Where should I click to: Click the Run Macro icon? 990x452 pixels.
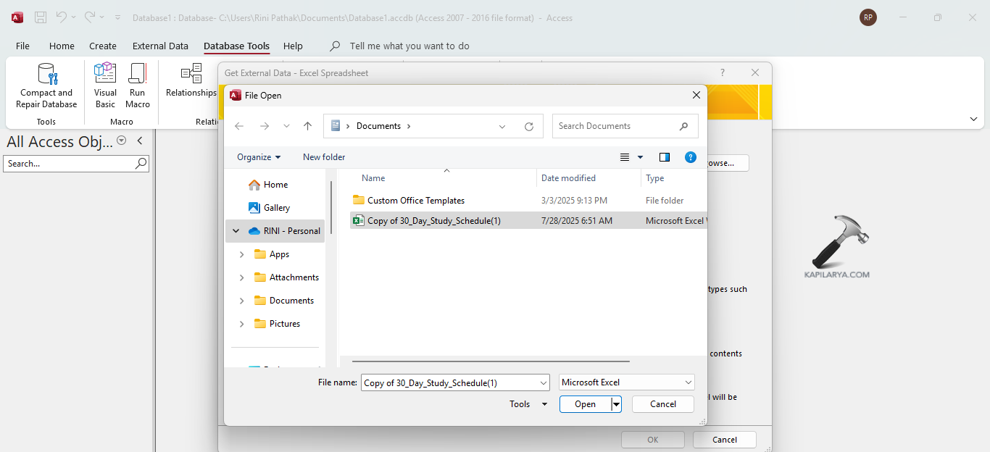pos(138,74)
